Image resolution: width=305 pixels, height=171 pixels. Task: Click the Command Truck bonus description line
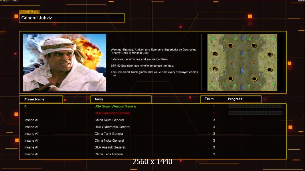pyautogui.click(x=154, y=74)
